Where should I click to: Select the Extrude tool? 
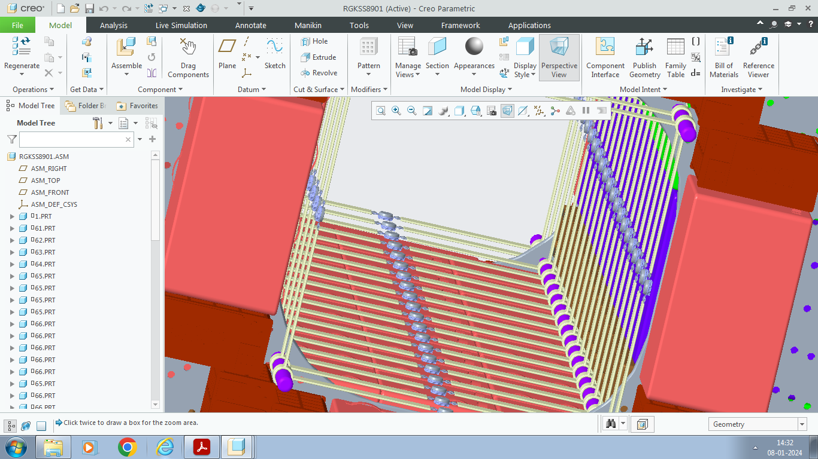tap(318, 57)
